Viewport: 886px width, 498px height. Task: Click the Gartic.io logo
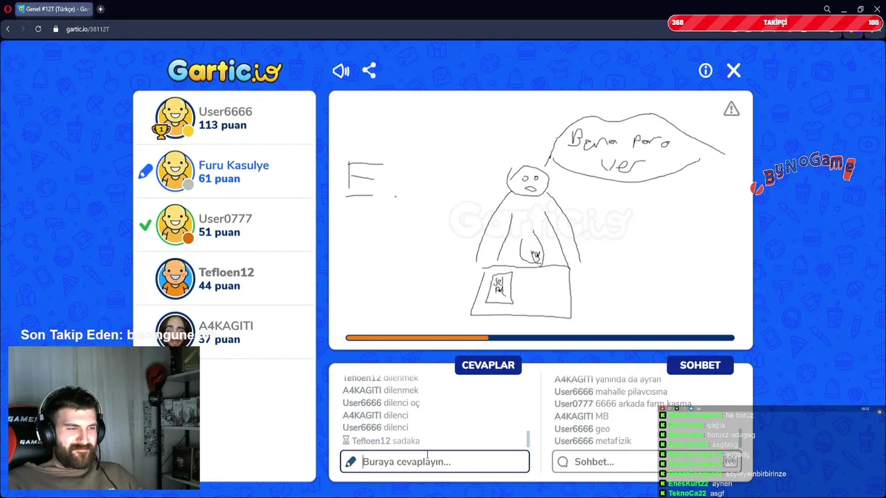225,71
